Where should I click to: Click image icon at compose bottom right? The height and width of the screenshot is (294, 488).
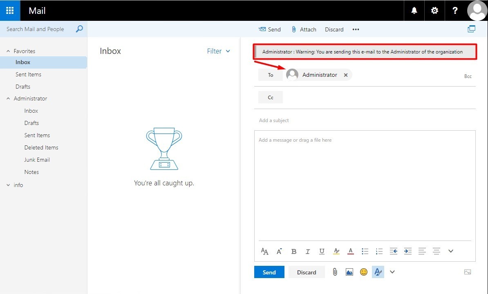(x=467, y=272)
